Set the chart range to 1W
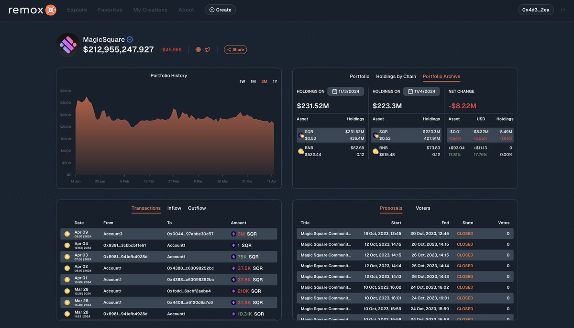The height and width of the screenshot is (328, 574). 242,81
